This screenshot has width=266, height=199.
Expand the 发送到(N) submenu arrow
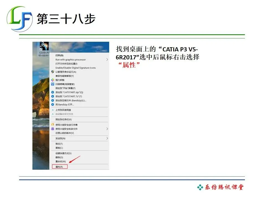[x=107, y=138]
